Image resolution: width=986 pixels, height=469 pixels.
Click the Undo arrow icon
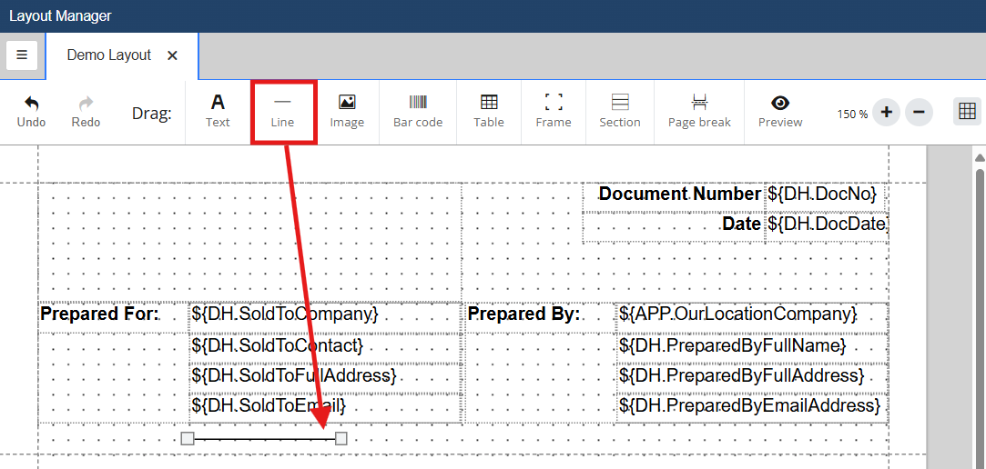coord(31,103)
